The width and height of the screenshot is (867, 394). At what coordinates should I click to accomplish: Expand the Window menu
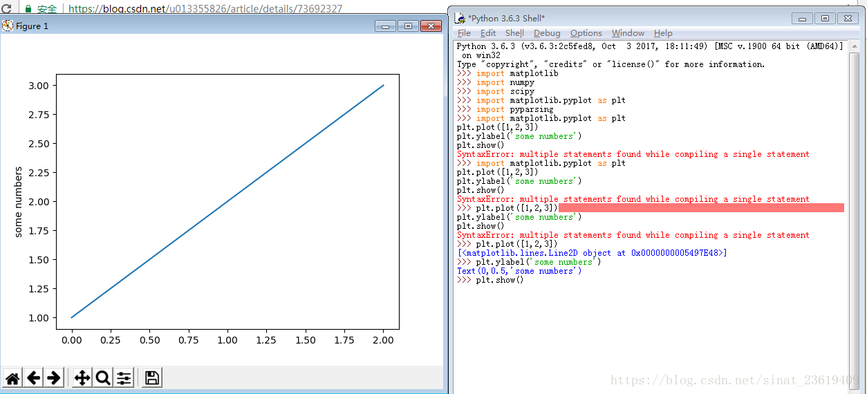tap(628, 32)
